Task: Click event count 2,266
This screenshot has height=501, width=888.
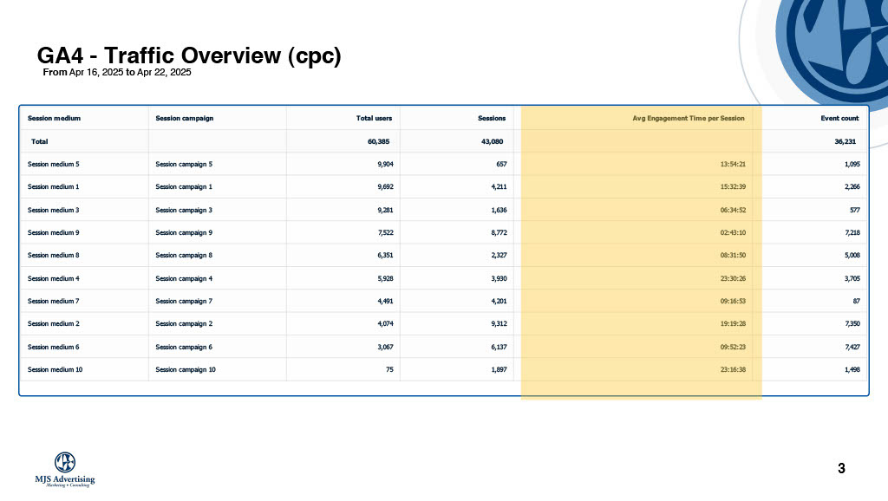Action: 852,187
